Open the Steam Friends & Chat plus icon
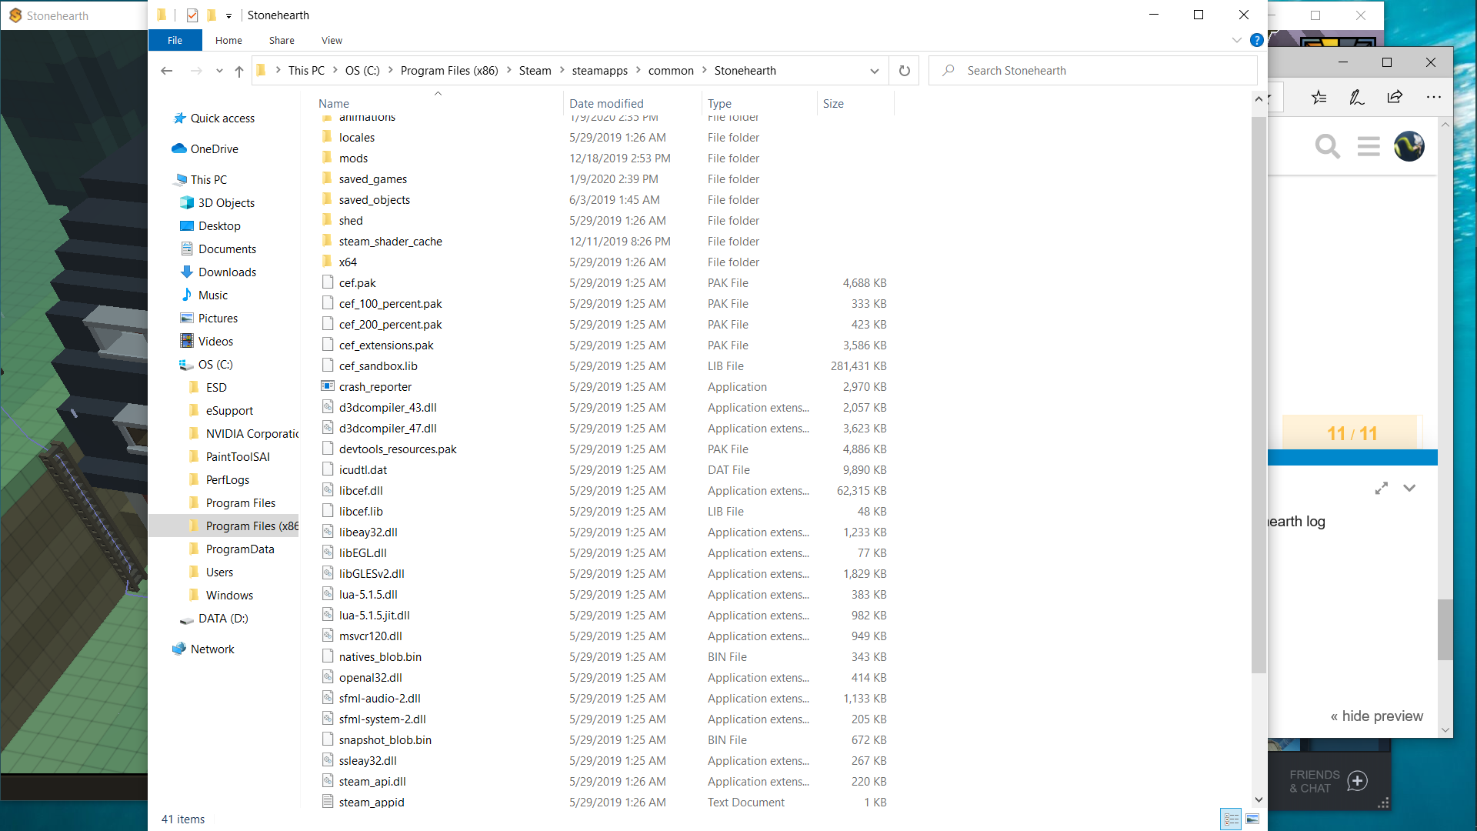 [x=1357, y=782]
